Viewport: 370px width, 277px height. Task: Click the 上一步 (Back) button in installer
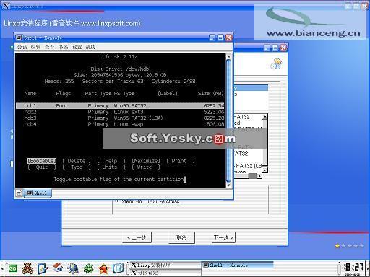137,237
